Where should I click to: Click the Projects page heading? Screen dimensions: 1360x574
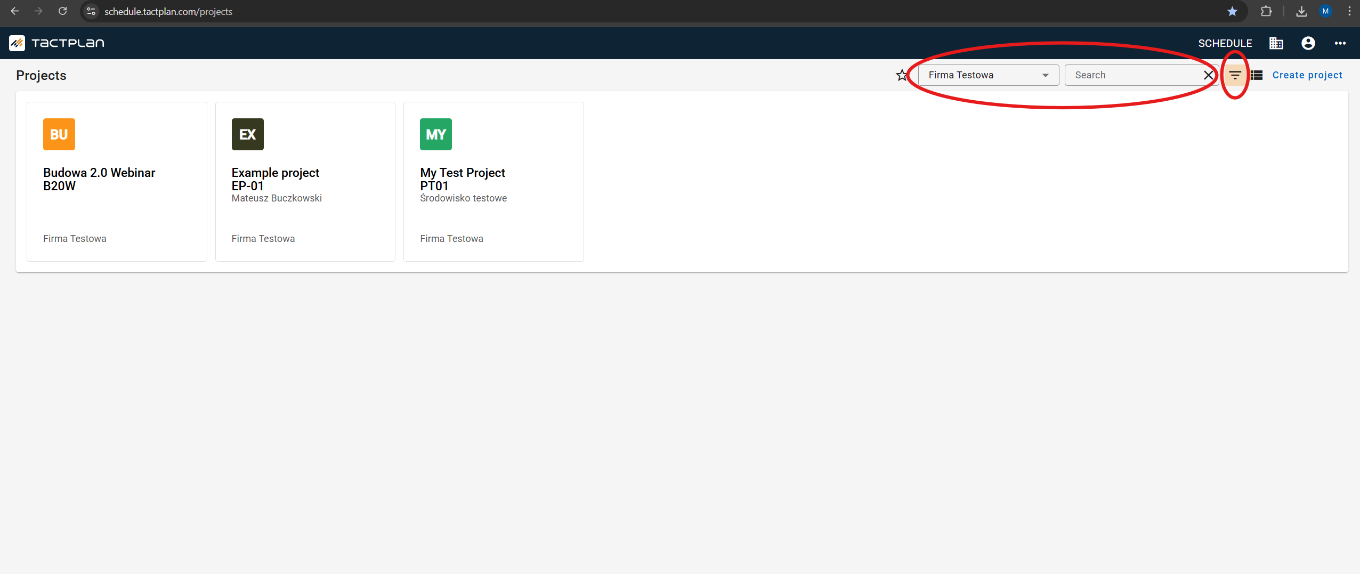click(x=41, y=75)
